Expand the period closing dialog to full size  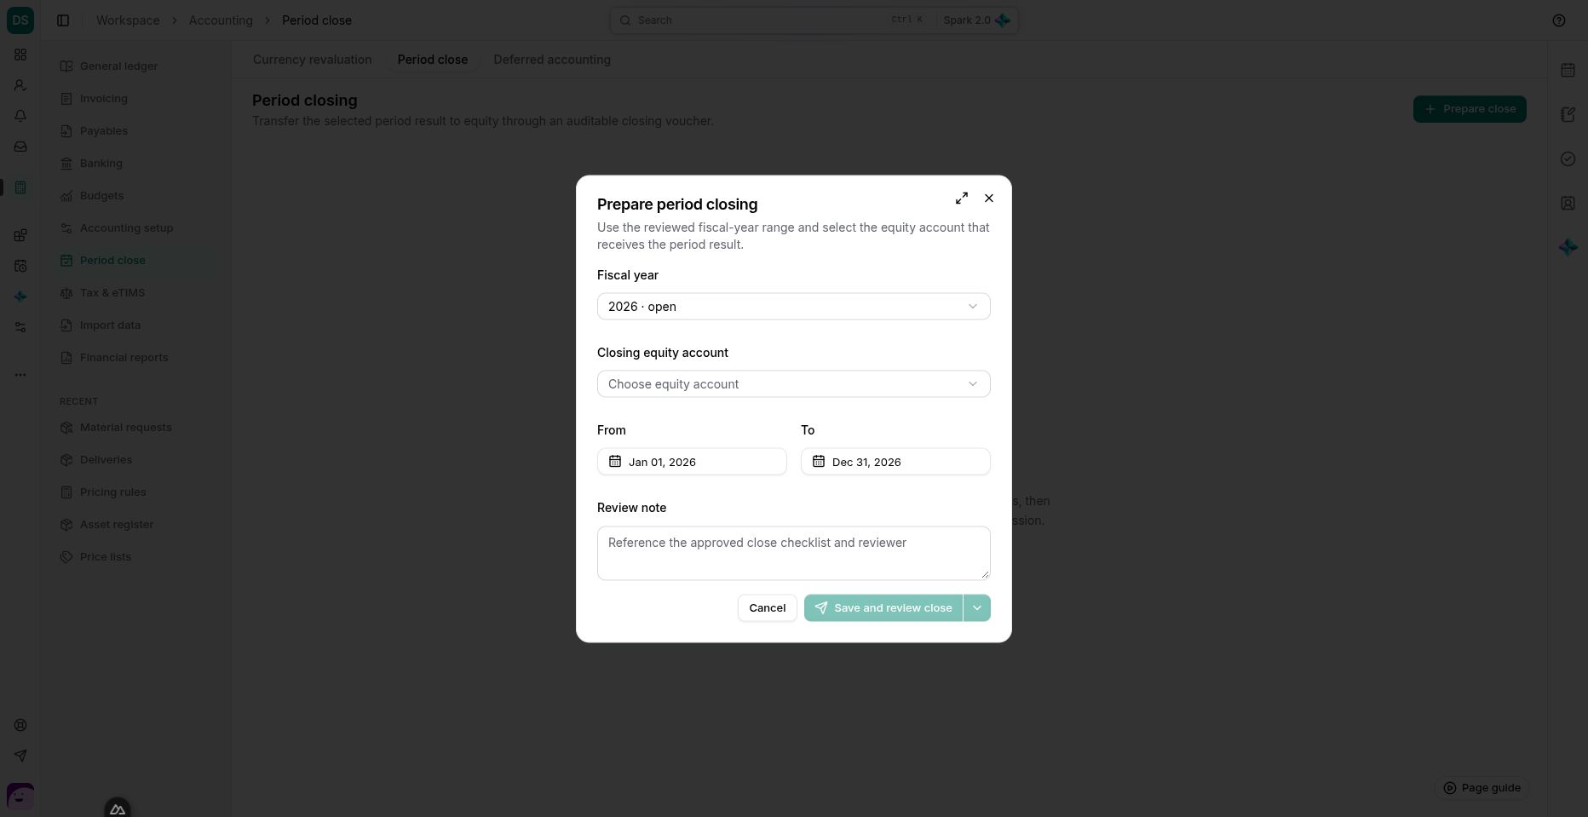962,198
